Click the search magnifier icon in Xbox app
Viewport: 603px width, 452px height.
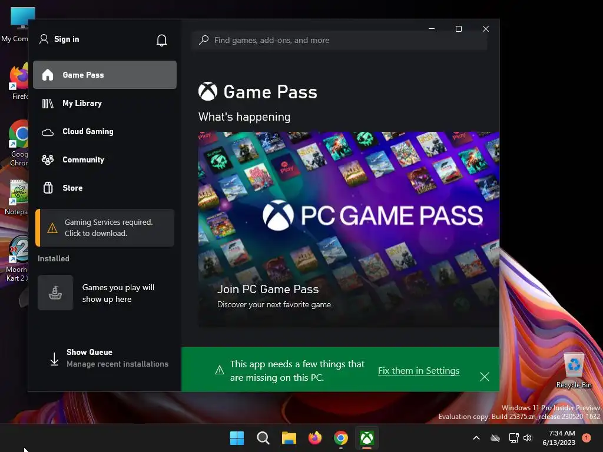point(204,40)
